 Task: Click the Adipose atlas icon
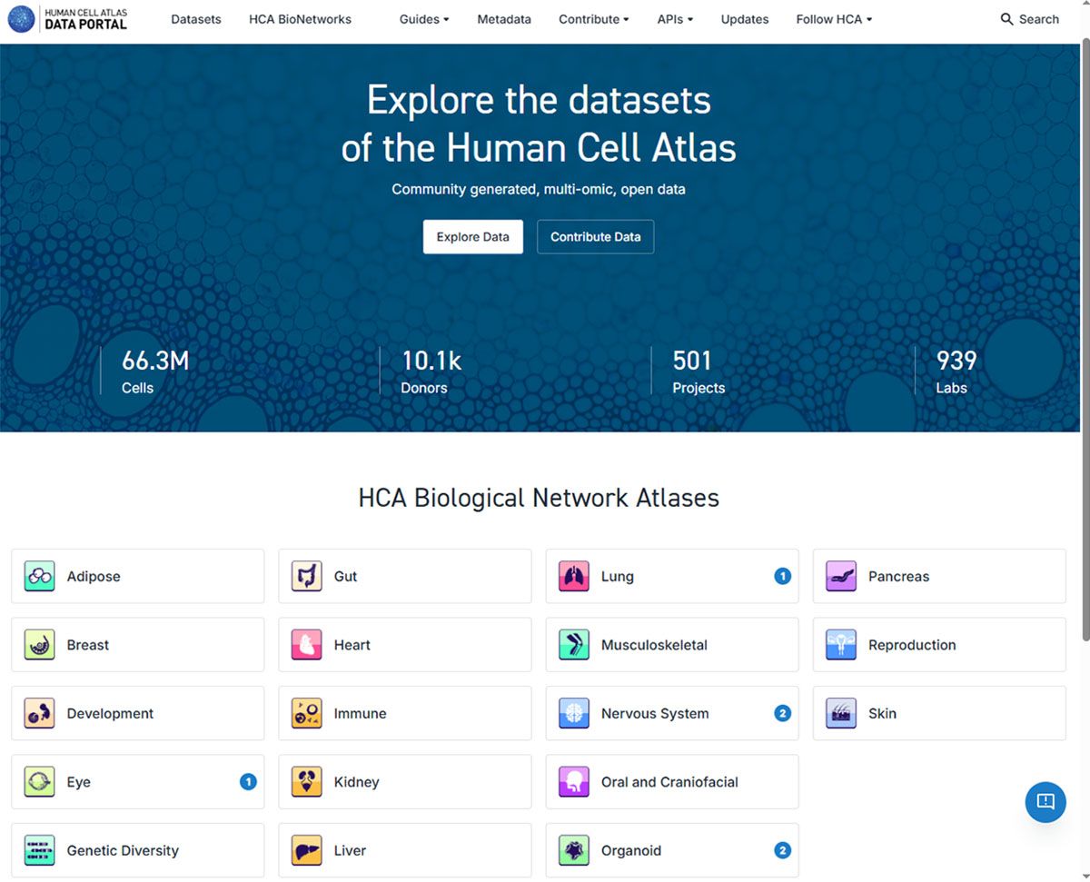coord(40,576)
